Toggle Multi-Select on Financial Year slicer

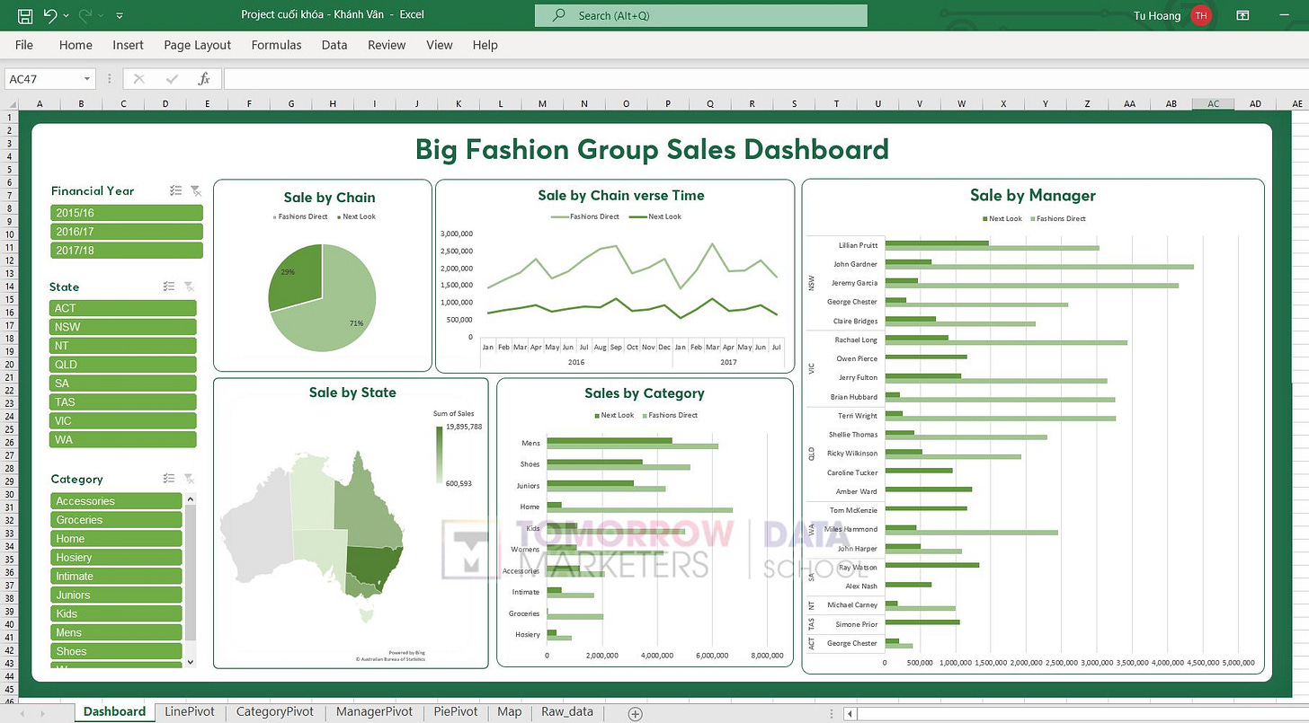[176, 190]
